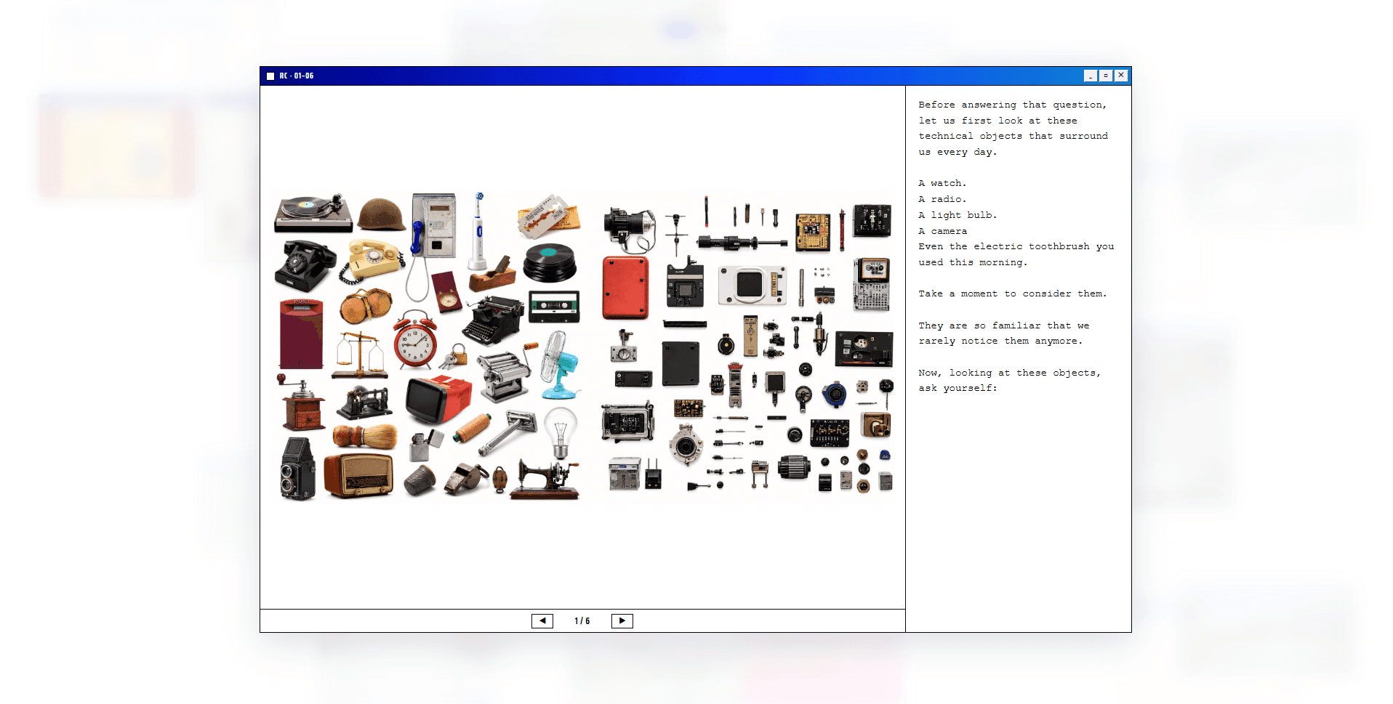
Task: Click the wooden vintage radio image
Action: click(x=358, y=476)
